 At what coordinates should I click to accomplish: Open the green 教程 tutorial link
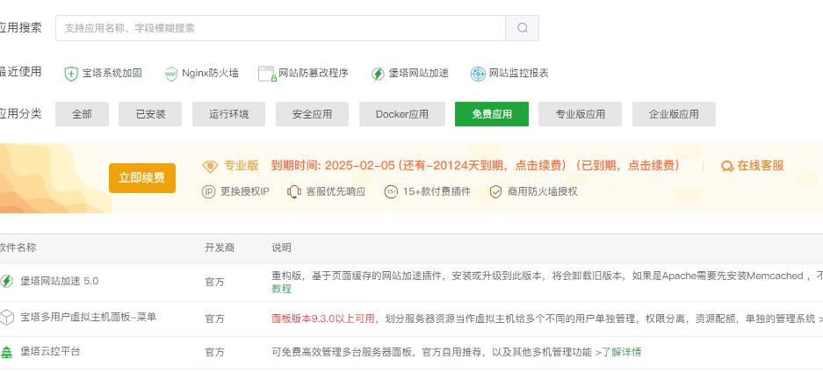click(281, 289)
